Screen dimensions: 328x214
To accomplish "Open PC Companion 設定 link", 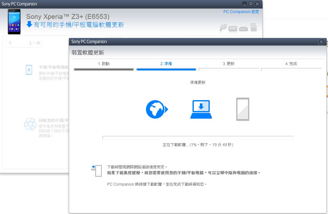I will coord(241,12).
